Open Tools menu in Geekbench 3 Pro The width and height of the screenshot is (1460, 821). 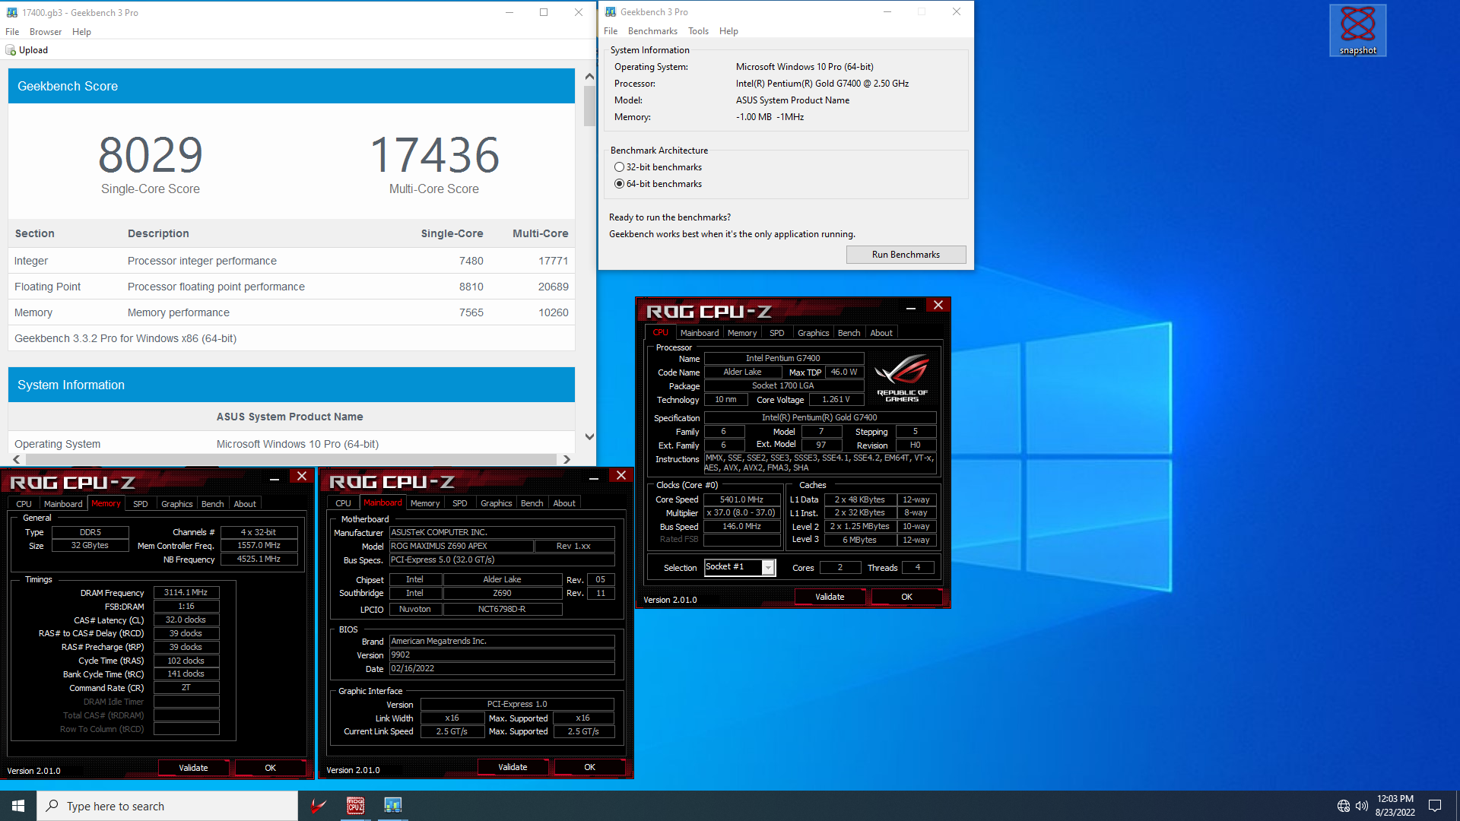[698, 31]
